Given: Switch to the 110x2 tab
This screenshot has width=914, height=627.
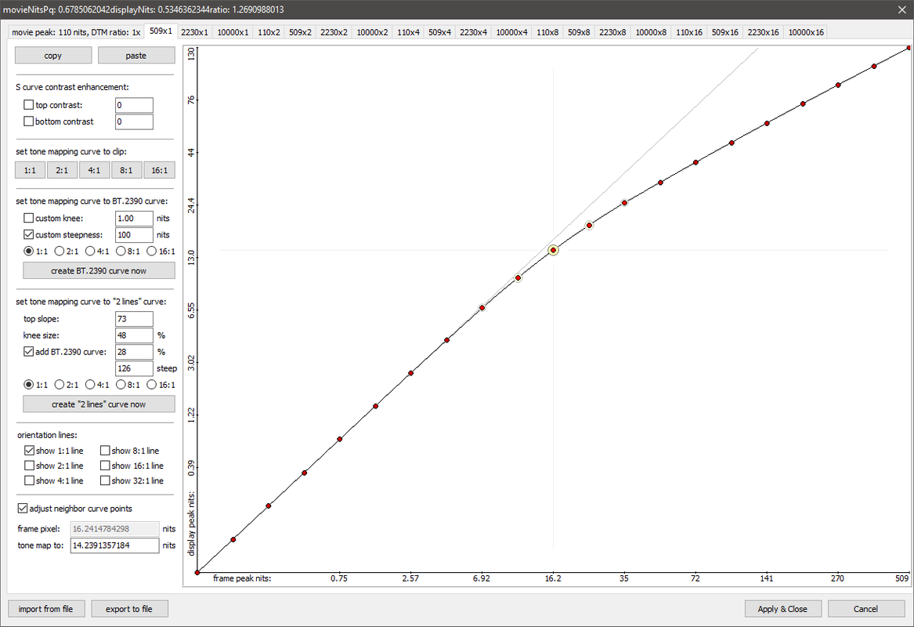Looking at the screenshot, I should [269, 32].
